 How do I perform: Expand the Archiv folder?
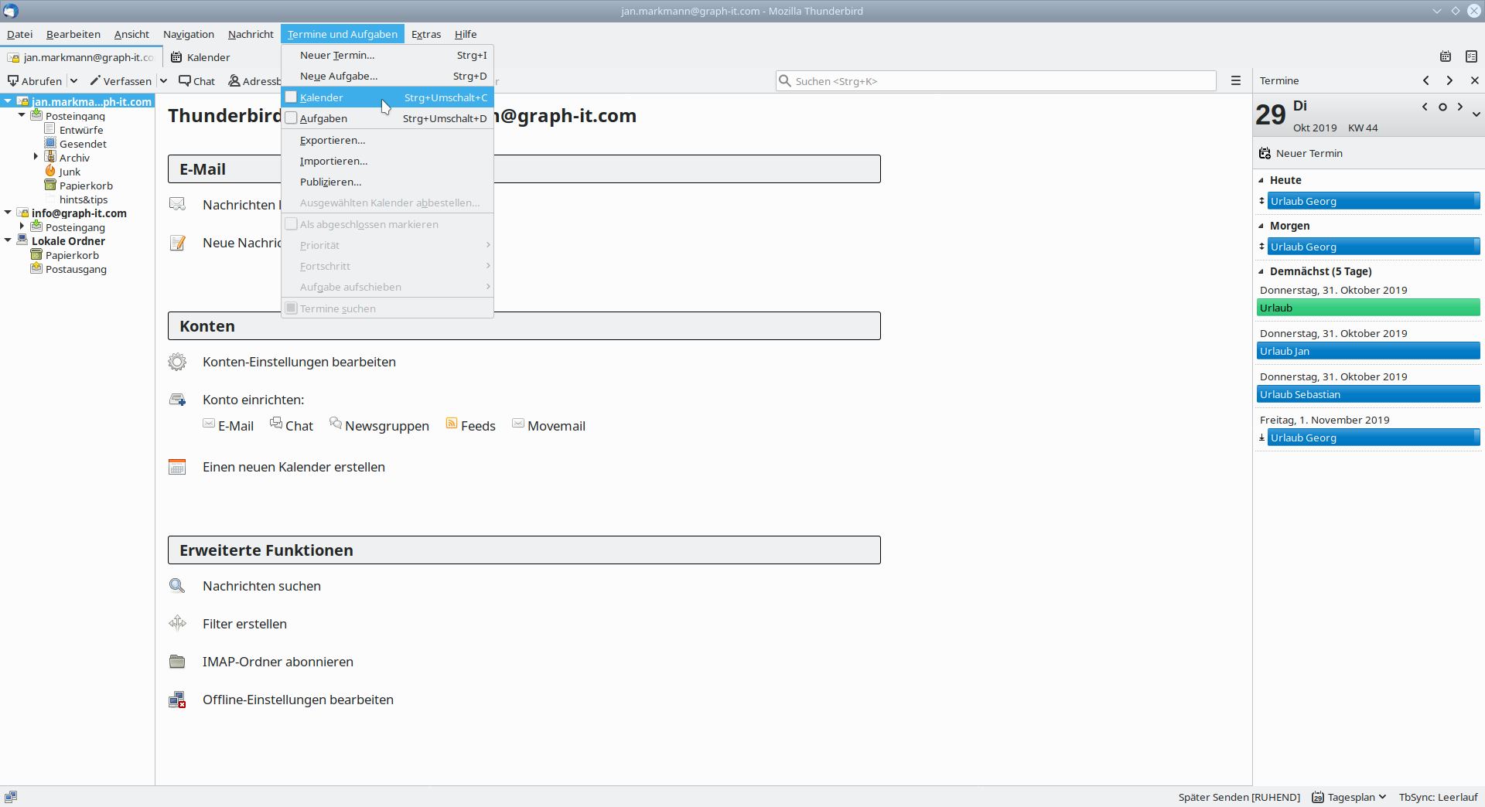pos(36,157)
